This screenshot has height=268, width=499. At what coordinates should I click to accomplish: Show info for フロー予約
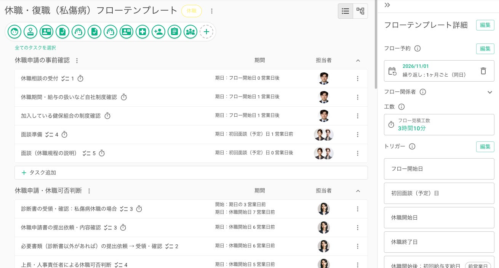click(417, 48)
